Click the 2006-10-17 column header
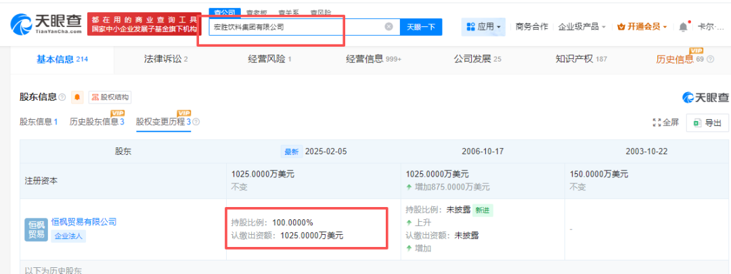 pos(483,152)
